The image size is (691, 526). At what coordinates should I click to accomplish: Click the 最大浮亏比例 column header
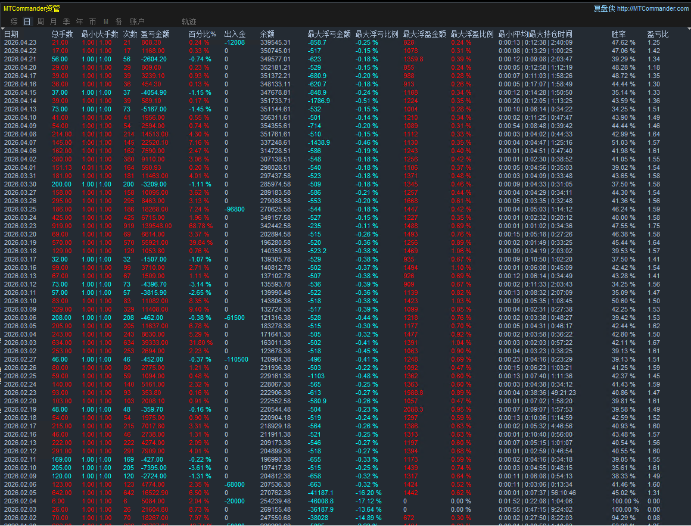click(377, 34)
